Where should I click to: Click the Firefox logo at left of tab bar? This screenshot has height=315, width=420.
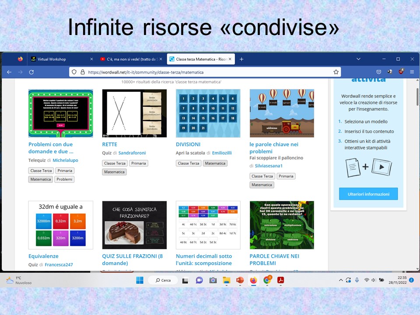point(21,59)
